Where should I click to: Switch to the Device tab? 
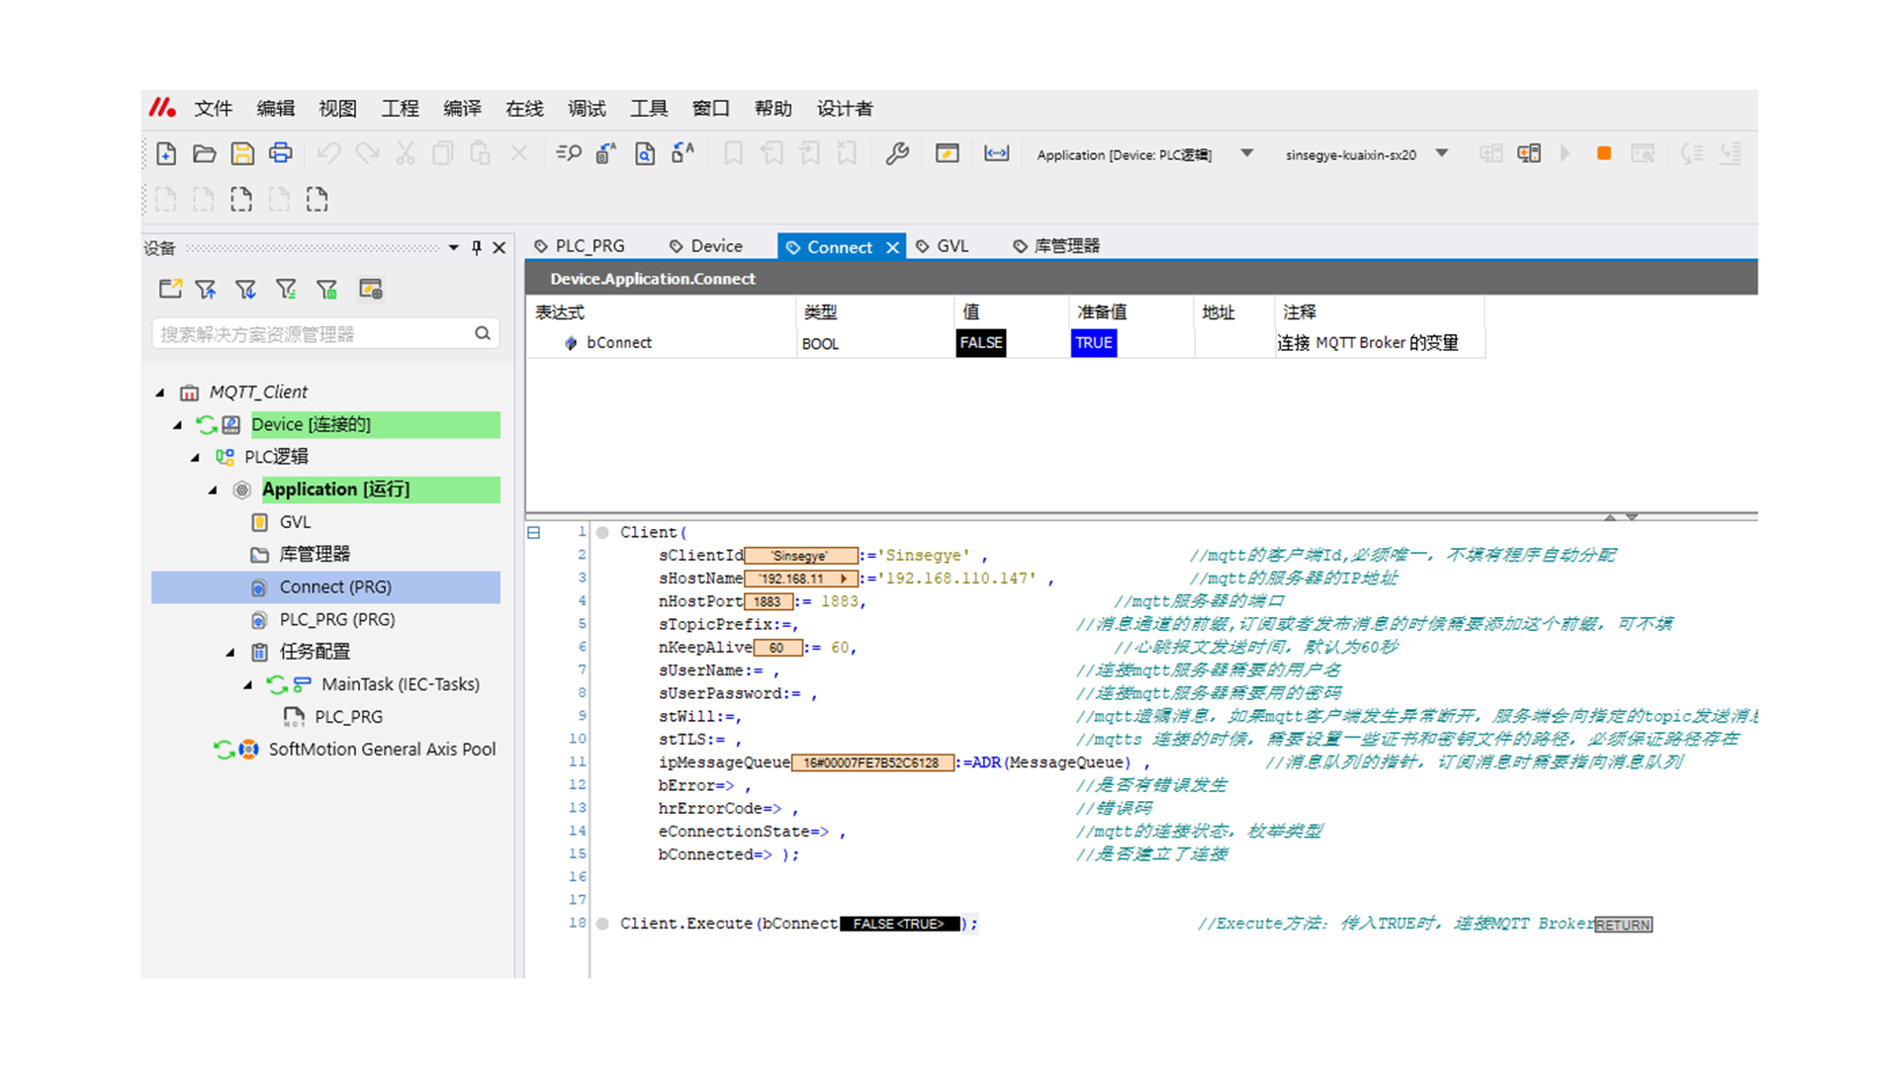706,246
